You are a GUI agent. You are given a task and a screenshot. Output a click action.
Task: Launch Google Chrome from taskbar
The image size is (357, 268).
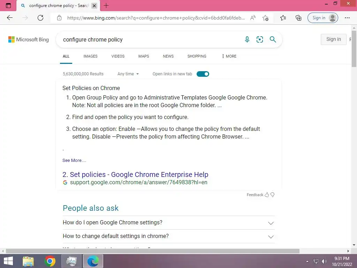coord(50,261)
